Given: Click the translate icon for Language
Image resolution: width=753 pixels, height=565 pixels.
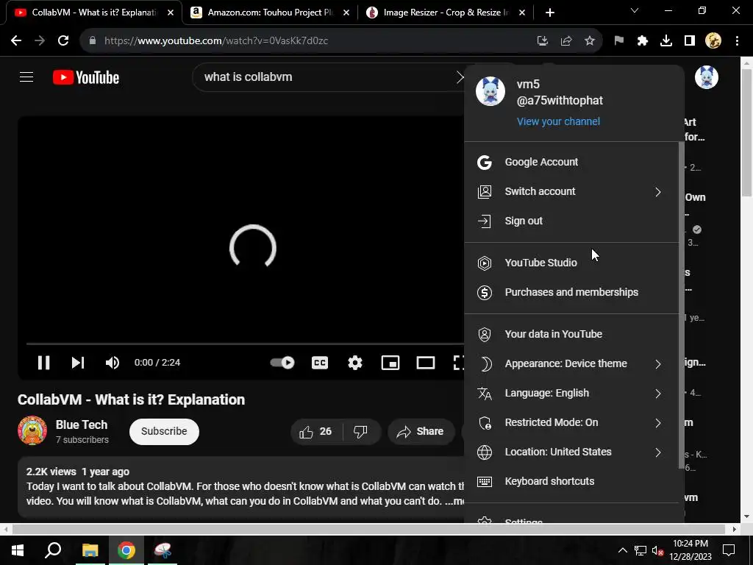Looking at the screenshot, I should pos(484,394).
